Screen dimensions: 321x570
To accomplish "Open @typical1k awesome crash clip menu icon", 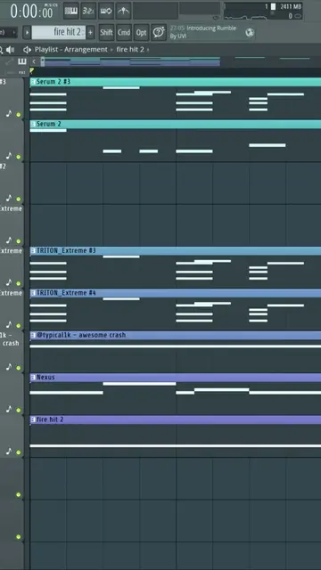I will (33, 335).
